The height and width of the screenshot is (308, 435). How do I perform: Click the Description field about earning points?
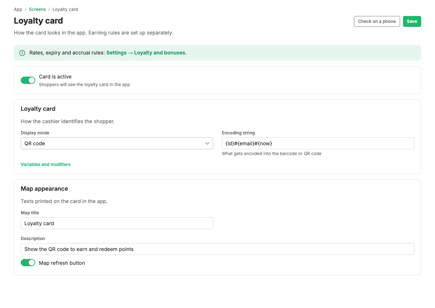(x=217, y=249)
